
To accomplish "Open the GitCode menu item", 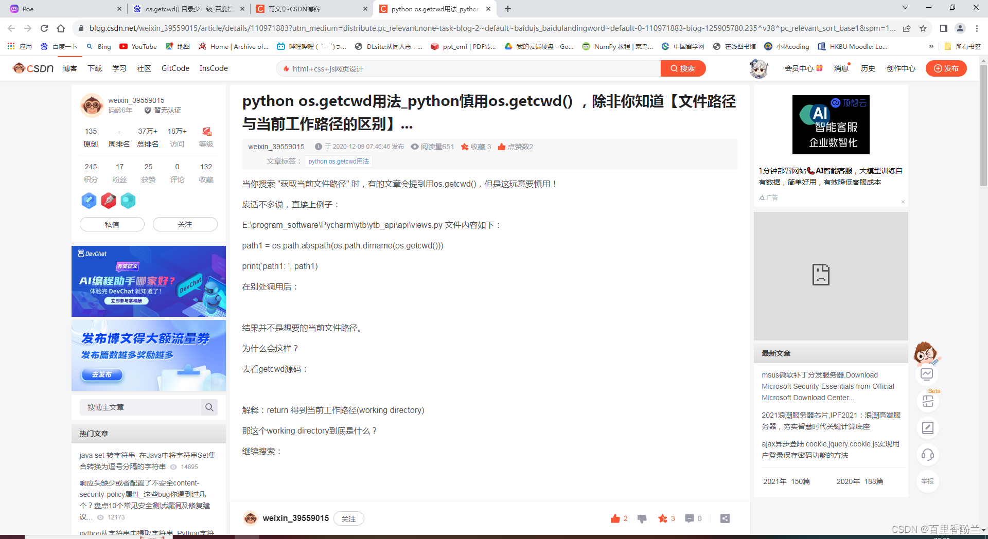I will click(x=175, y=68).
